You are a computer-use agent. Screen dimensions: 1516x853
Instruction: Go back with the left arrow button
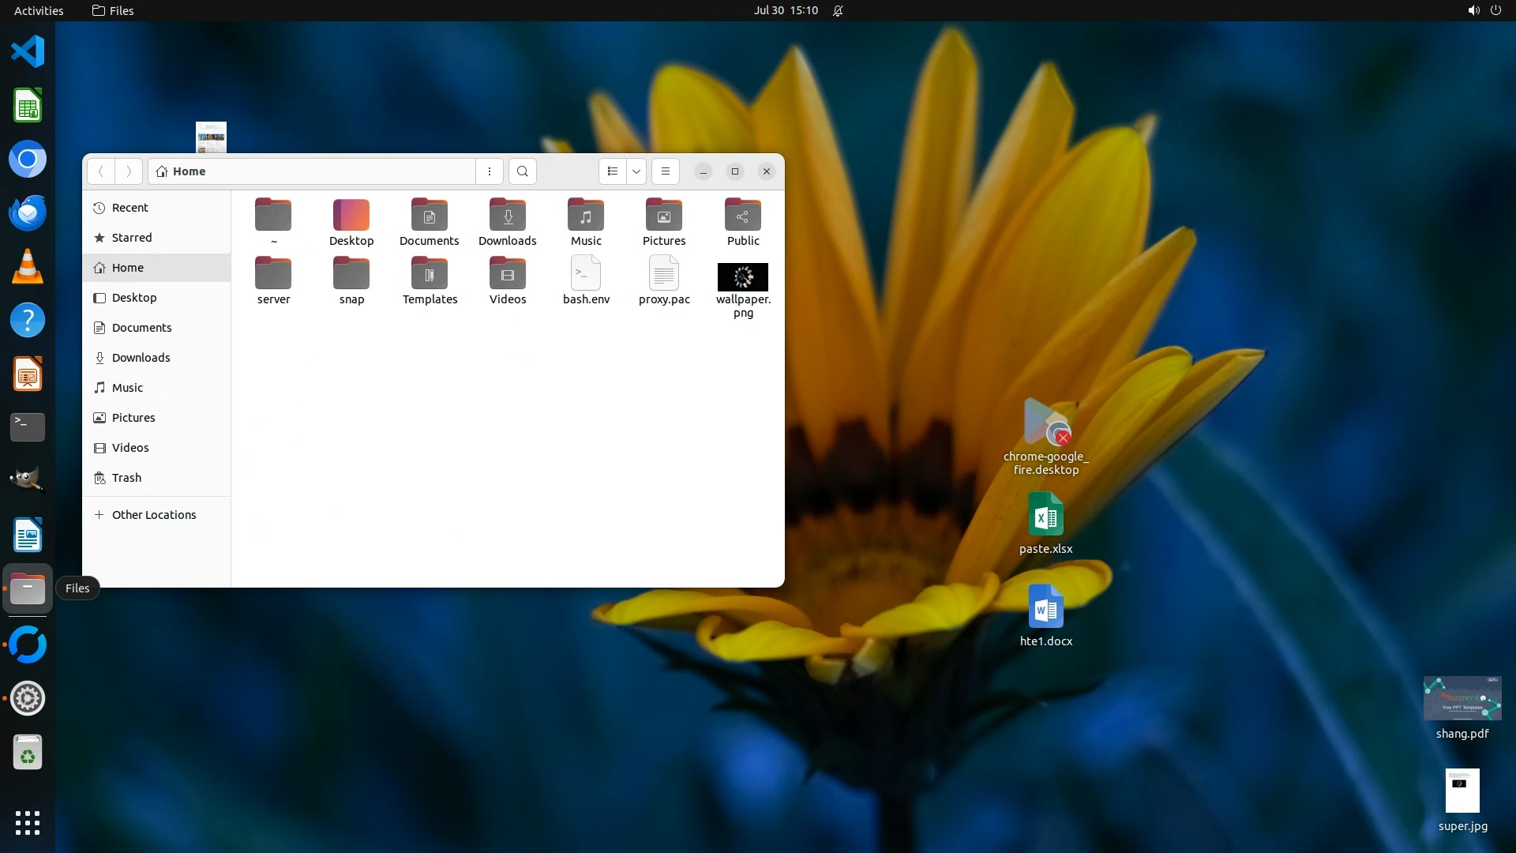click(101, 171)
